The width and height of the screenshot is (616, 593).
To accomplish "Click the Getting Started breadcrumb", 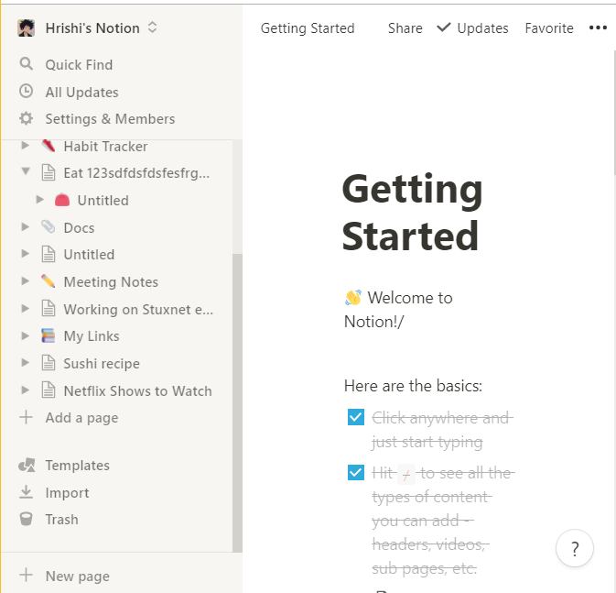I will (308, 27).
